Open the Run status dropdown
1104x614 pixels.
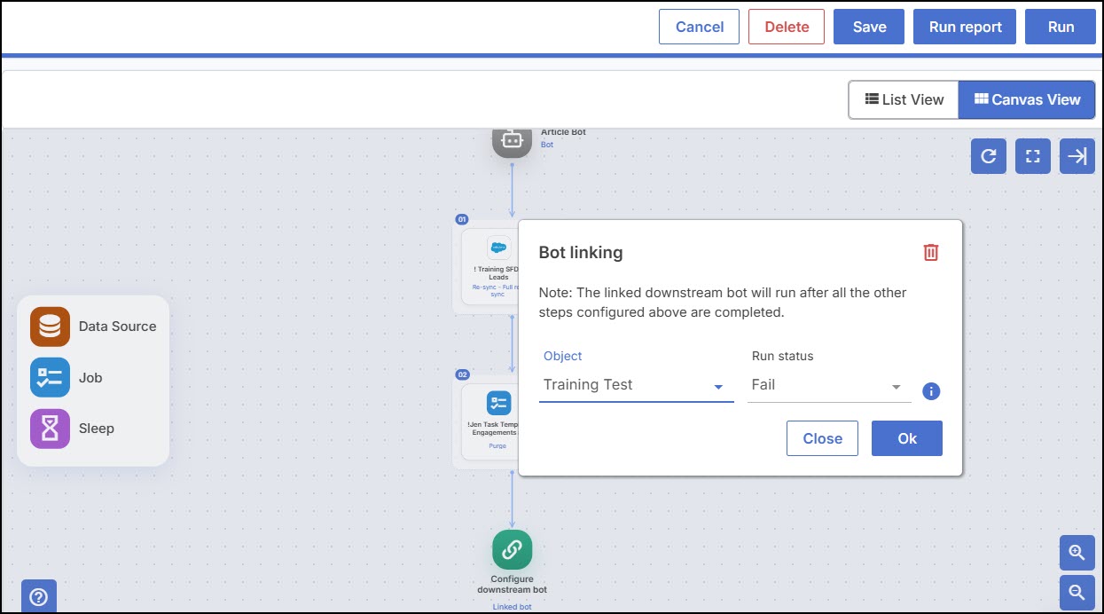[x=829, y=385]
